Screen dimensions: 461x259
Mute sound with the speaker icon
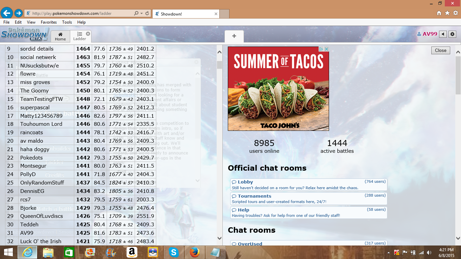(443, 34)
